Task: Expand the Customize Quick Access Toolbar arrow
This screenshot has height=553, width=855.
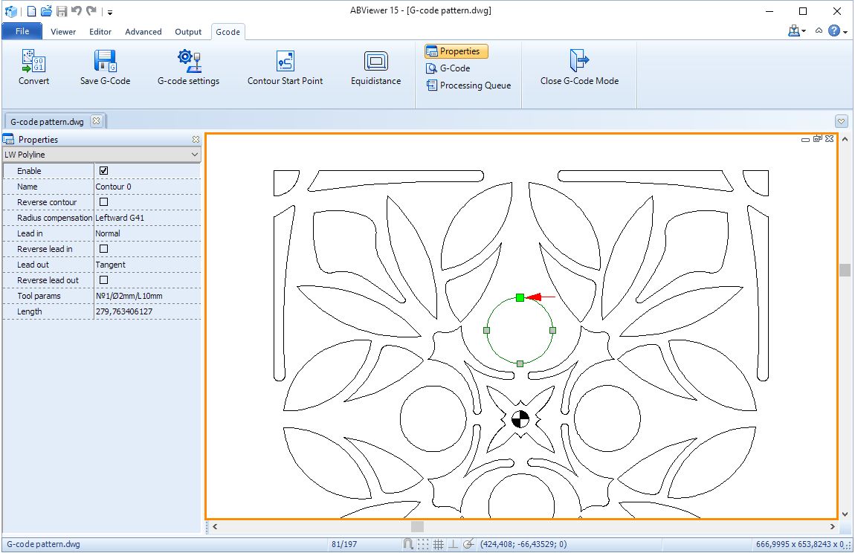Action: tap(109, 12)
